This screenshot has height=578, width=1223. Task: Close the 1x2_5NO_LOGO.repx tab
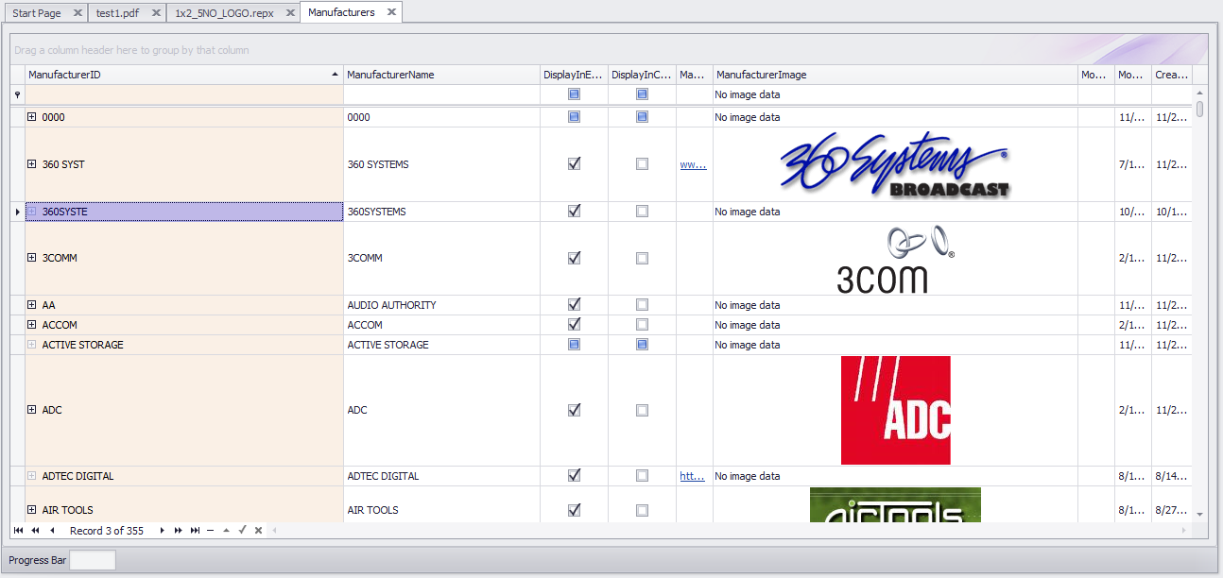(x=288, y=13)
